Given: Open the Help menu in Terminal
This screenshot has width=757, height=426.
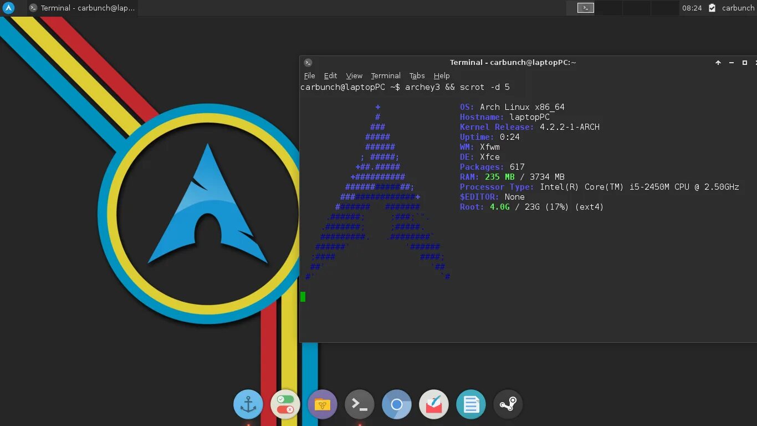Looking at the screenshot, I should 442,76.
